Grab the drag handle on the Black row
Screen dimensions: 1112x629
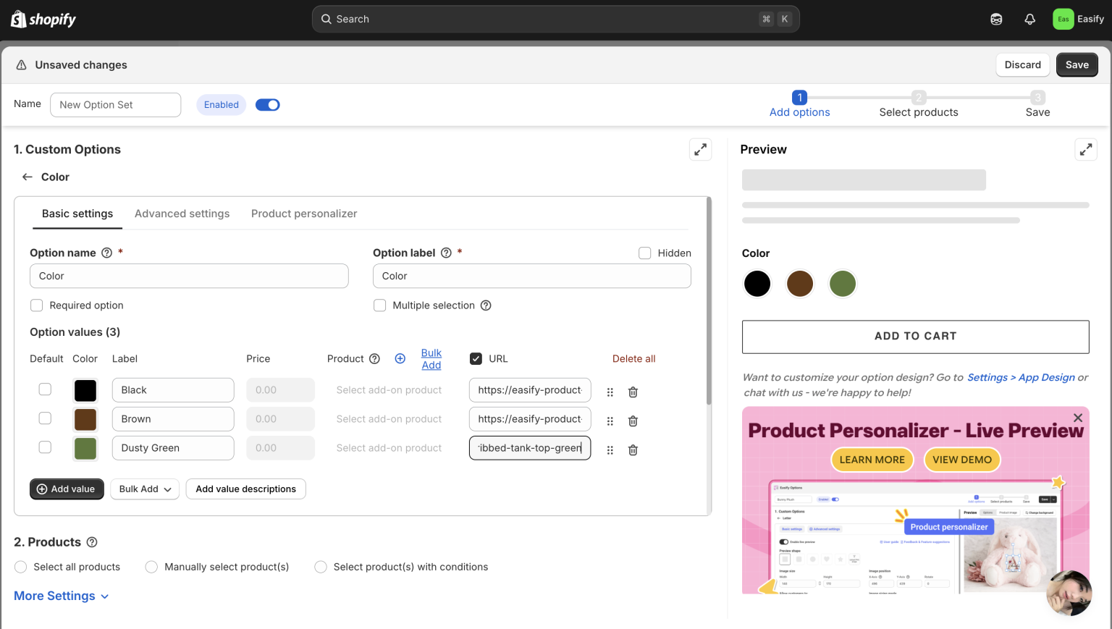point(610,392)
